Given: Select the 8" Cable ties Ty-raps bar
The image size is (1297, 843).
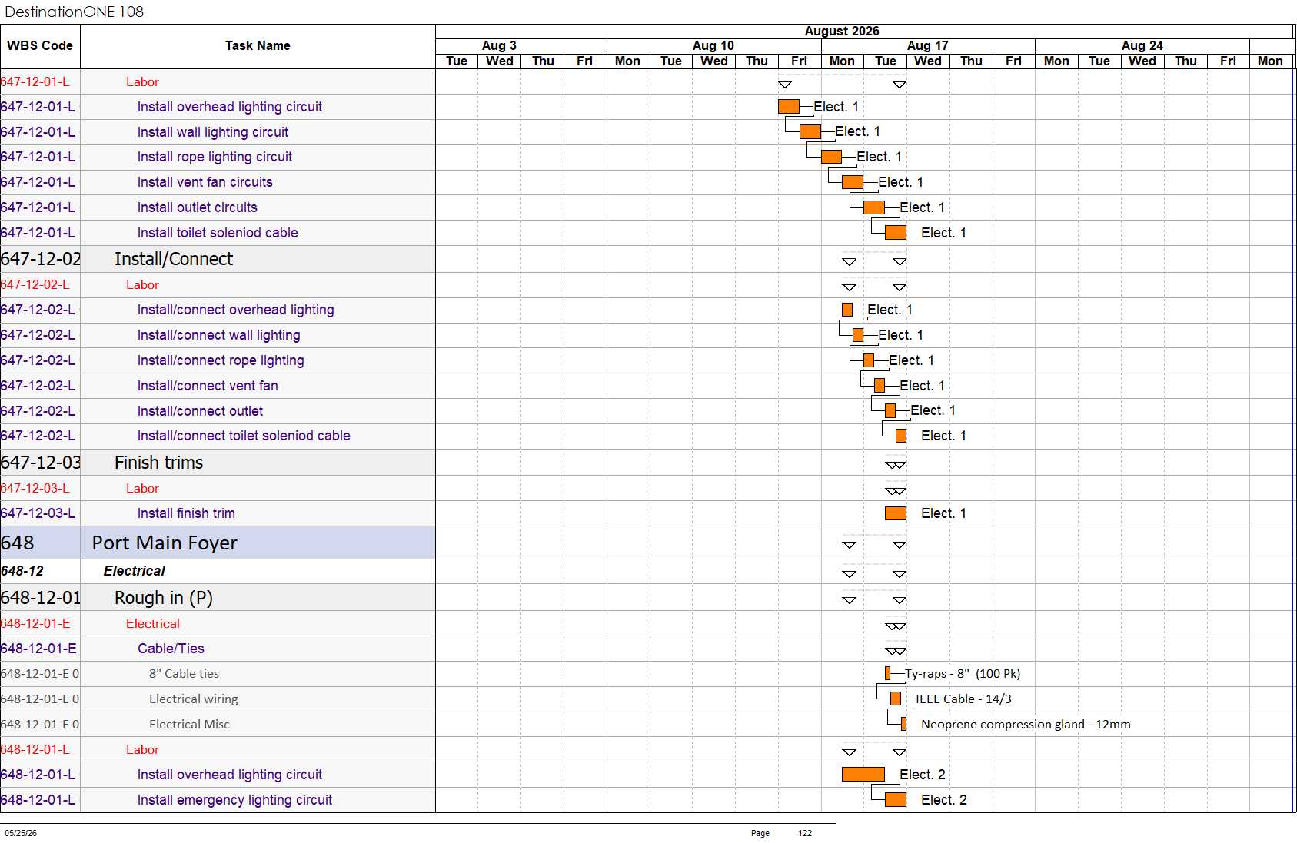Looking at the screenshot, I should point(888,674).
